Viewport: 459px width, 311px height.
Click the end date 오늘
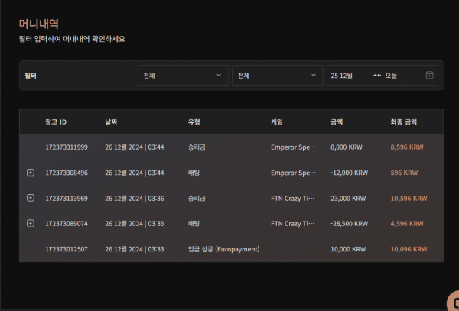pyautogui.click(x=391, y=76)
